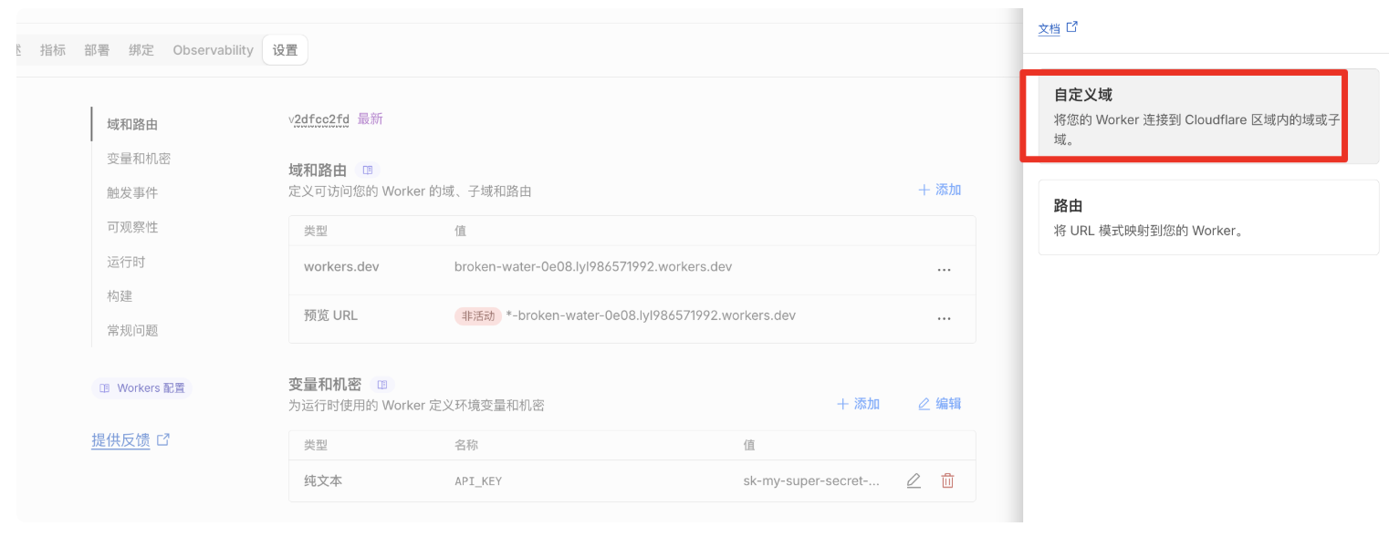Click the Workers 配置 badge
The height and width of the screenshot is (547, 1389).
[x=141, y=388]
